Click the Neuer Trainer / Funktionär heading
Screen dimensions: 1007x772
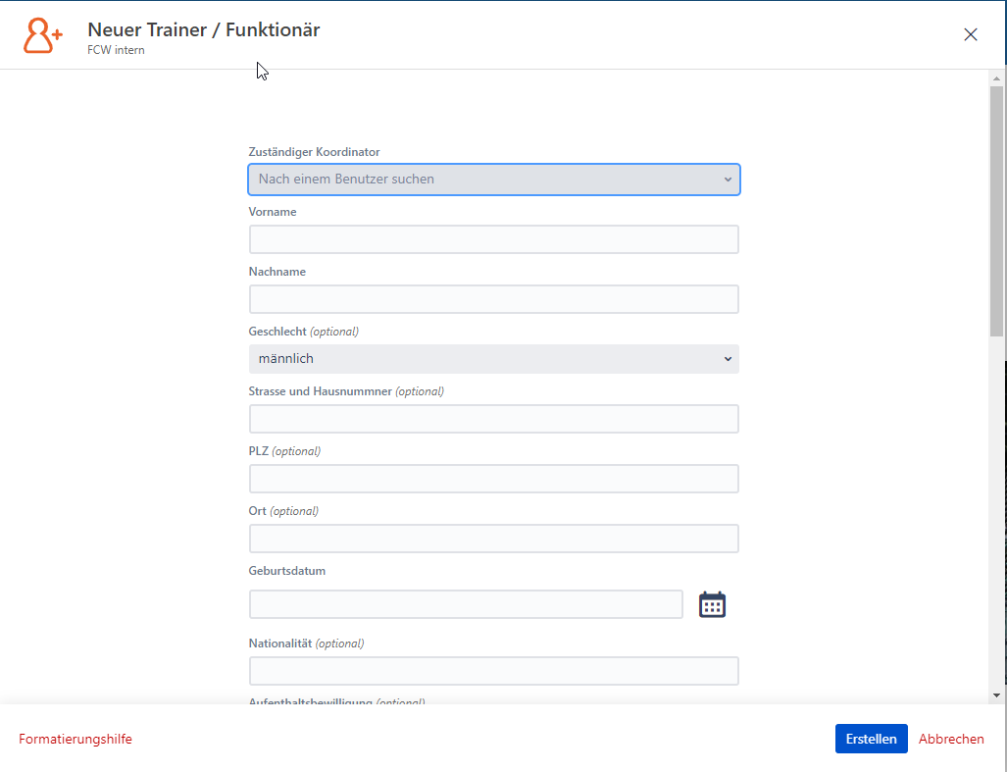(204, 29)
